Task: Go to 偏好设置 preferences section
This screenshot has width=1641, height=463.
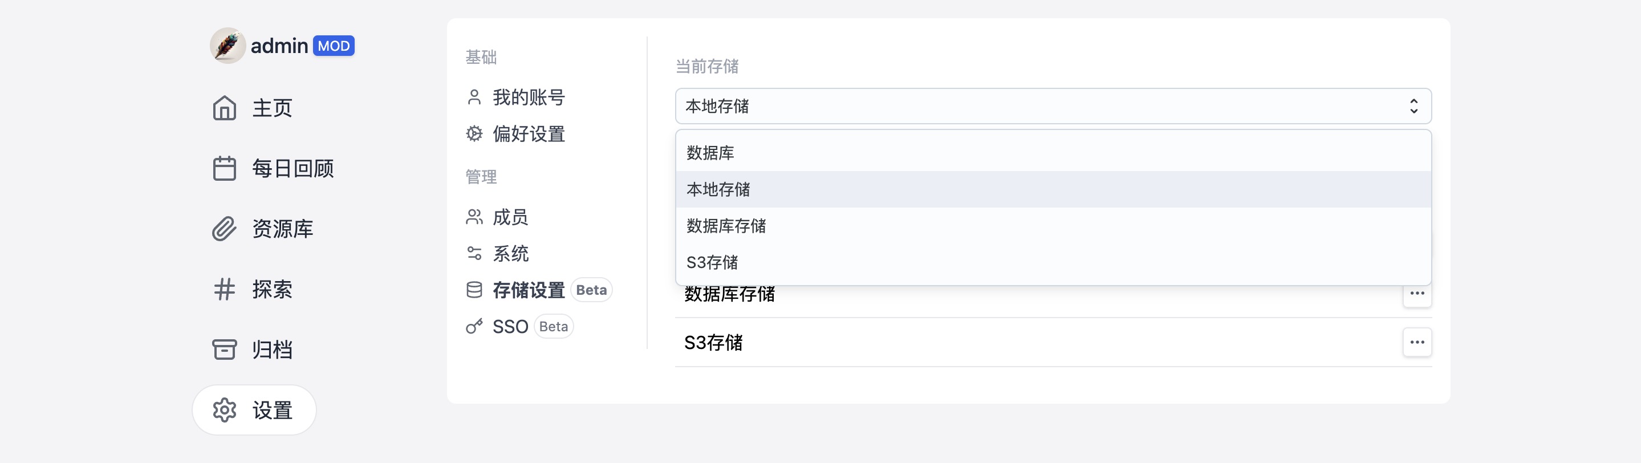Action: [x=528, y=134]
